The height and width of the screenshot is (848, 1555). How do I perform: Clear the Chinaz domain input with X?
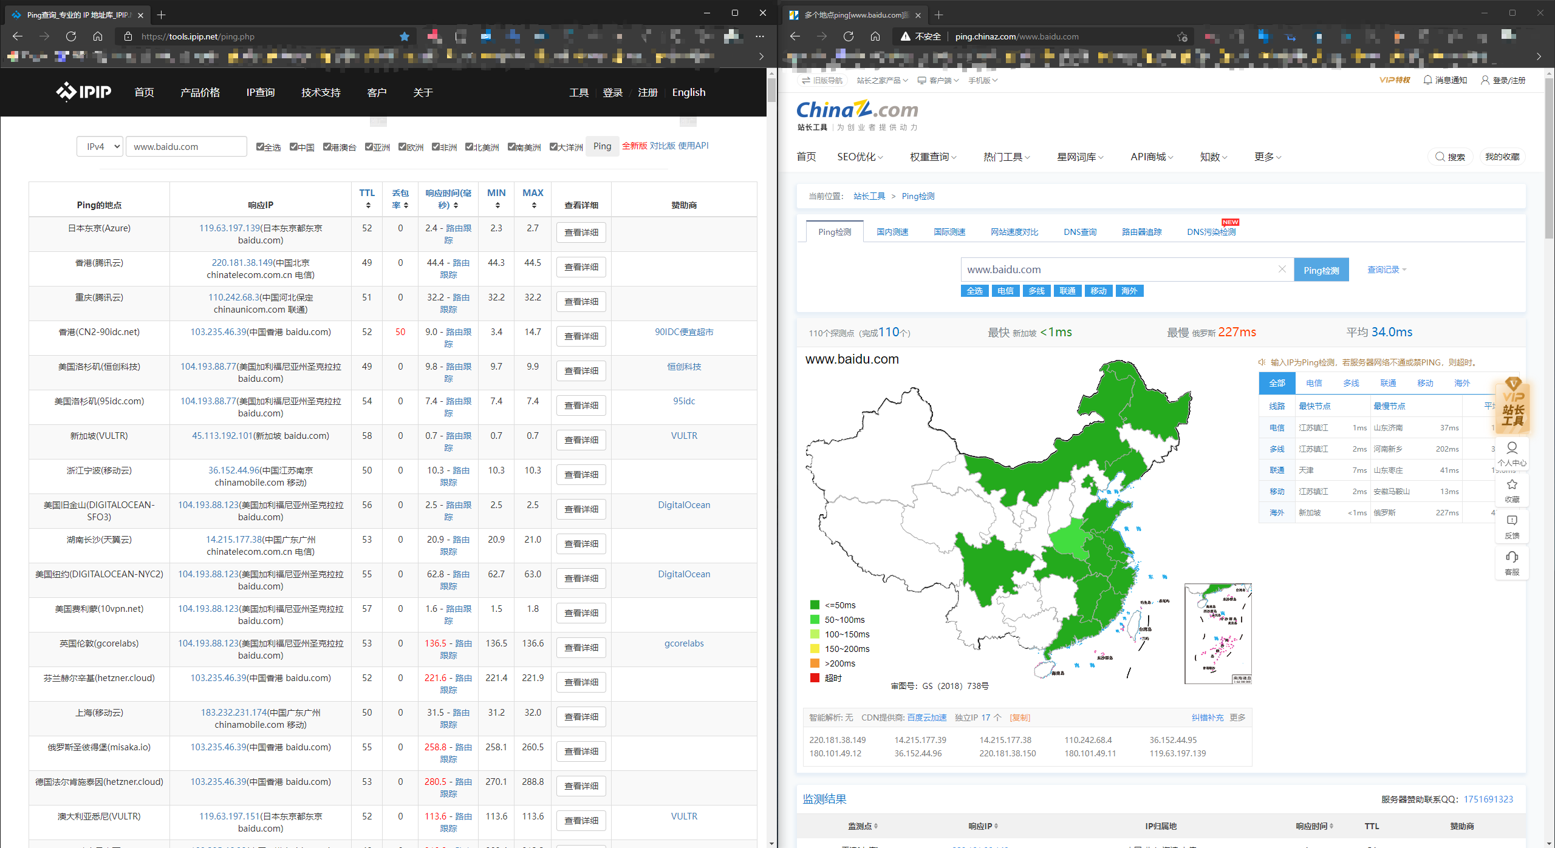[x=1282, y=269]
